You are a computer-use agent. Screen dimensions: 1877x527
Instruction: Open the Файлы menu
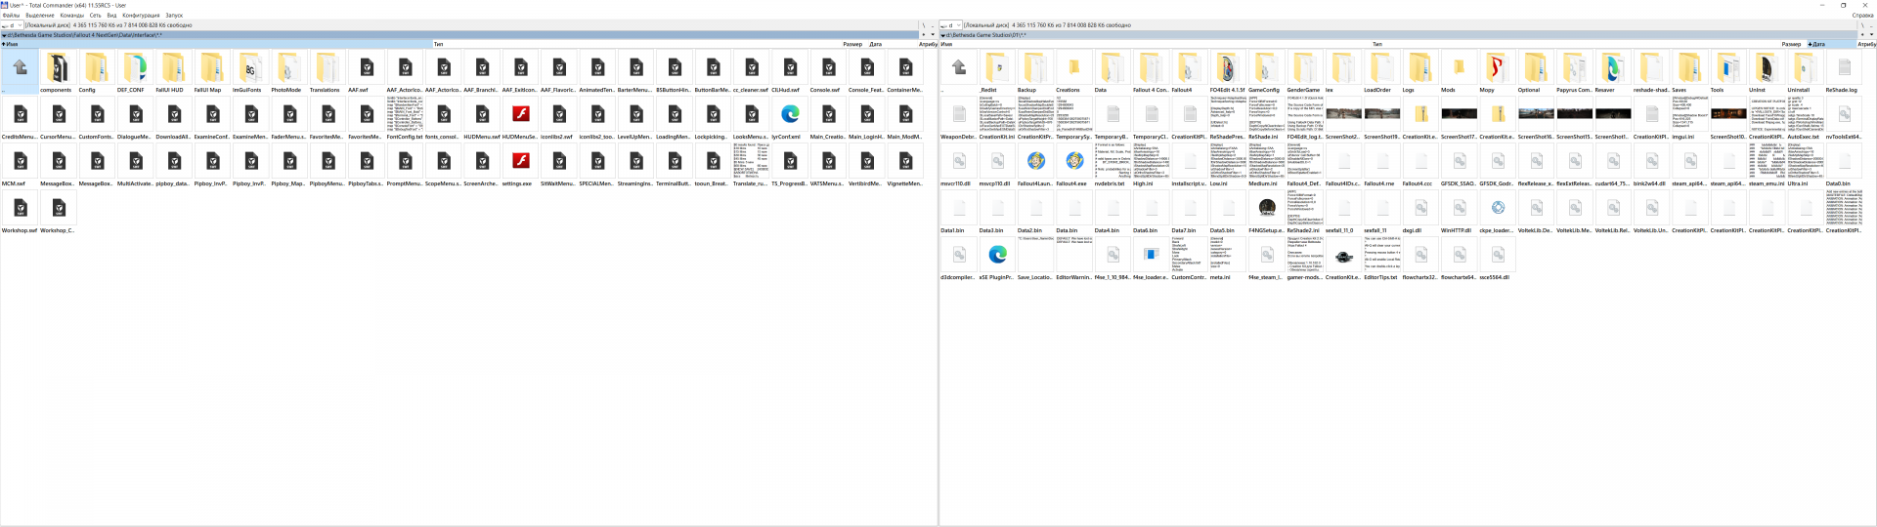click(x=11, y=16)
